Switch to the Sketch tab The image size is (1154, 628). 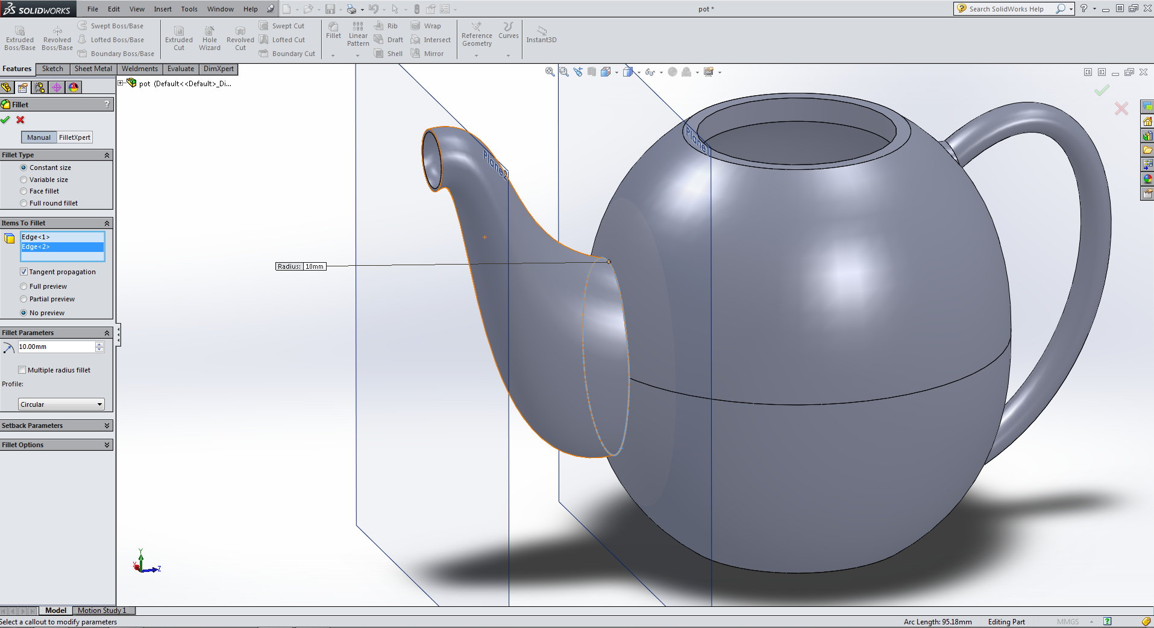(52, 69)
